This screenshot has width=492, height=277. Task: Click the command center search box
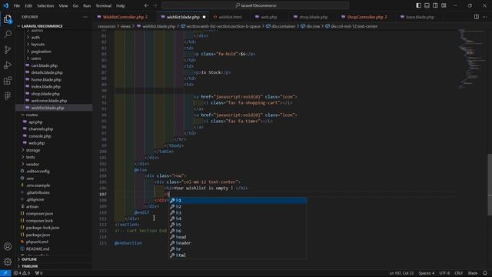(255, 5)
